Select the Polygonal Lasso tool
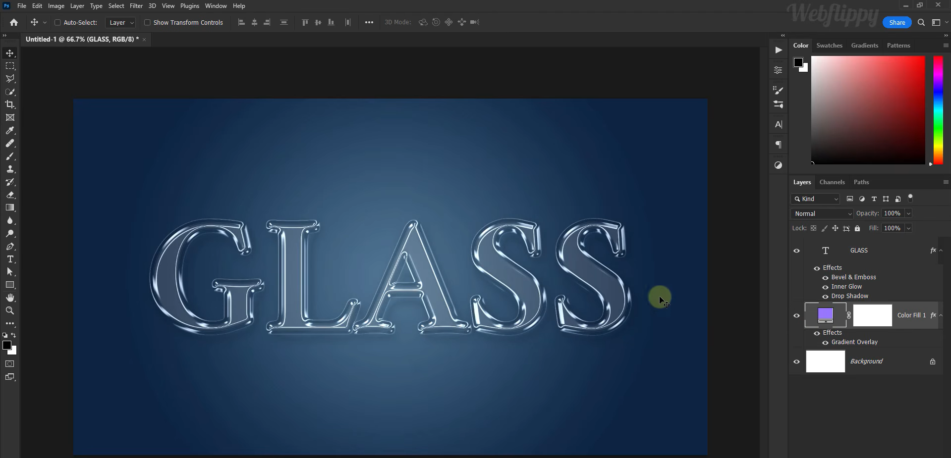 tap(10, 79)
